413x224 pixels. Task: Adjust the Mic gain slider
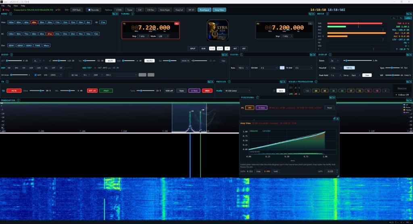coord(67,91)
